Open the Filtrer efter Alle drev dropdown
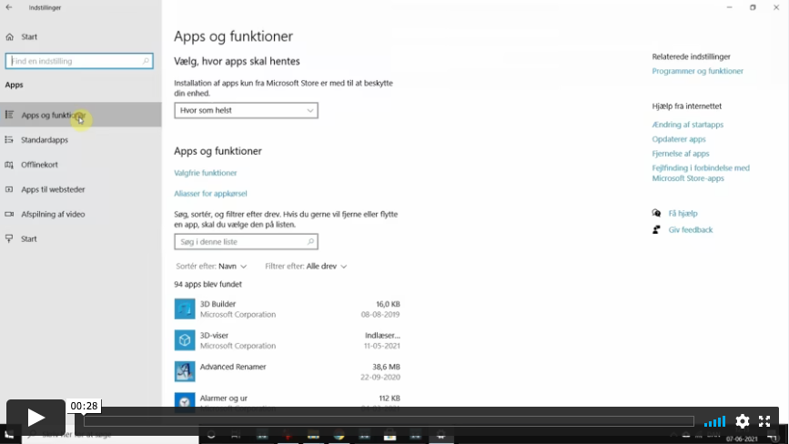 pos(326,267)
